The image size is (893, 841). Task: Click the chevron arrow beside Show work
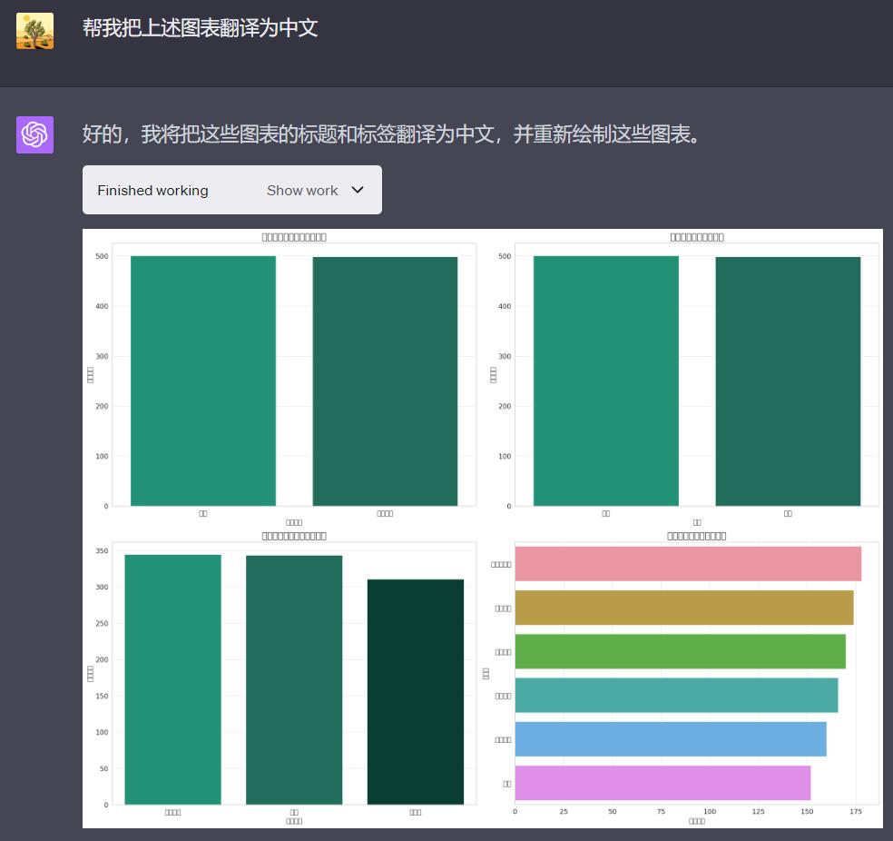click(x=358, y=190)
